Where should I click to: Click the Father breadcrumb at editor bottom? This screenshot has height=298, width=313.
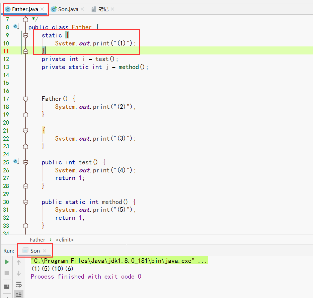(x=37, y=240)
